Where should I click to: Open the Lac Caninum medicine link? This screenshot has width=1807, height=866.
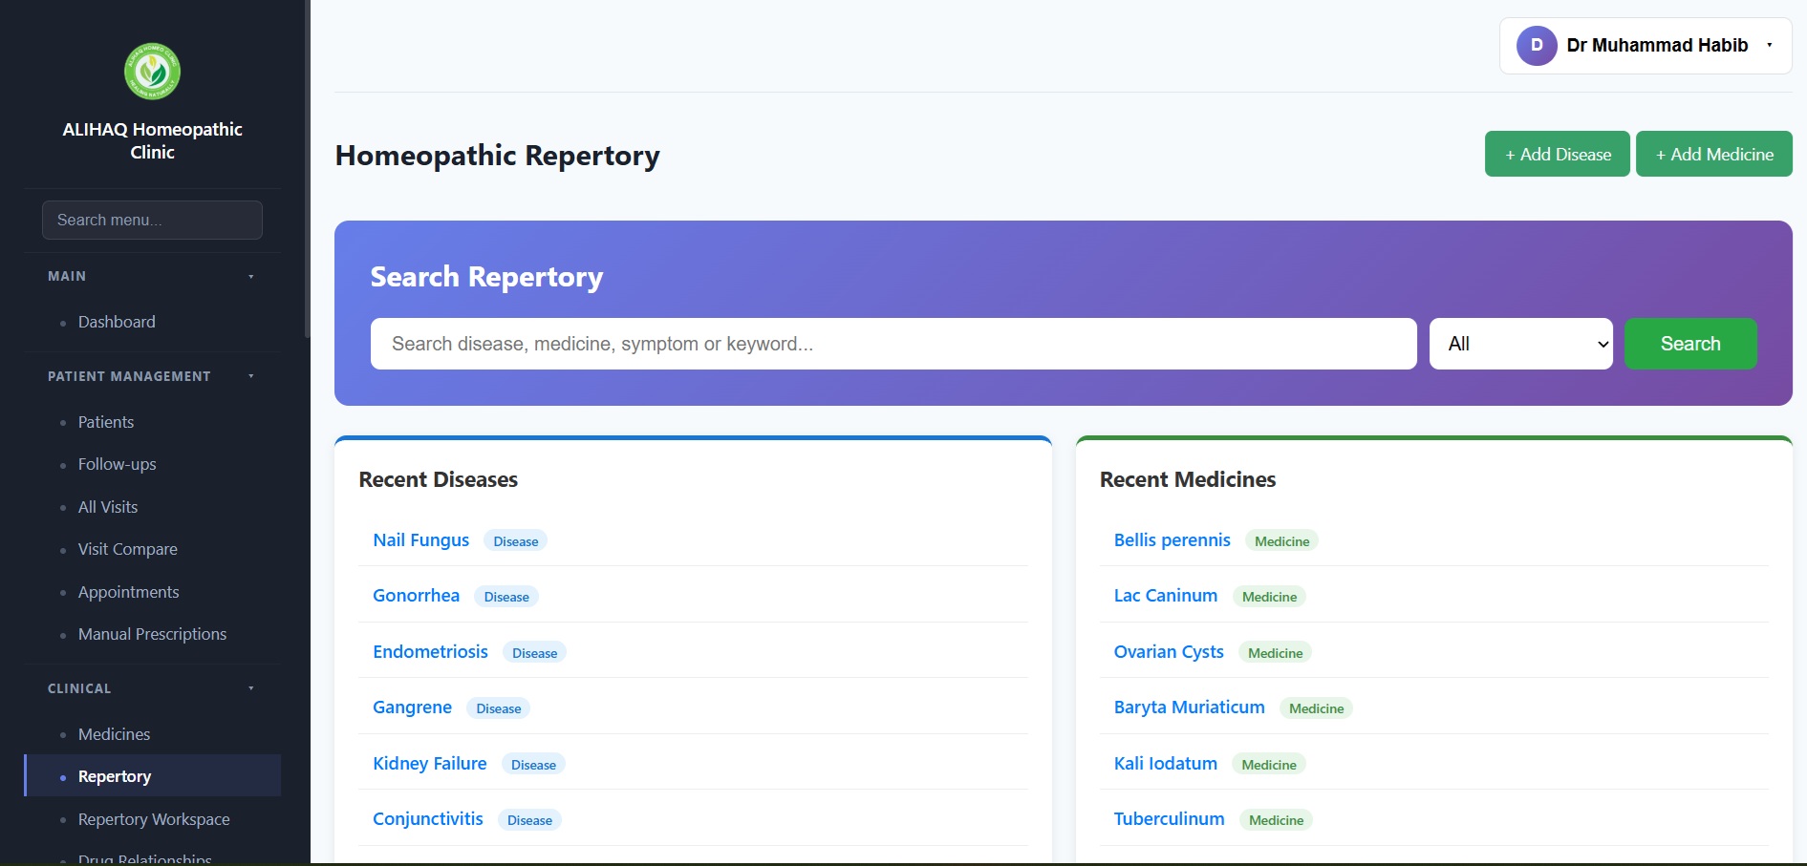pyautogui.click(x=1166, y=596)
